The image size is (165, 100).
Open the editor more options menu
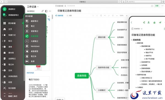pos(163,6)
